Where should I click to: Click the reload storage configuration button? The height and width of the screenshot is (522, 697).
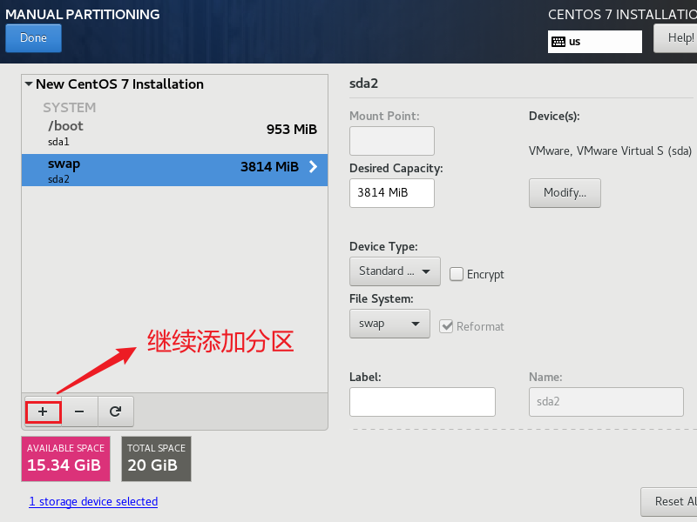pyautogui.click(x=116, y=412)
